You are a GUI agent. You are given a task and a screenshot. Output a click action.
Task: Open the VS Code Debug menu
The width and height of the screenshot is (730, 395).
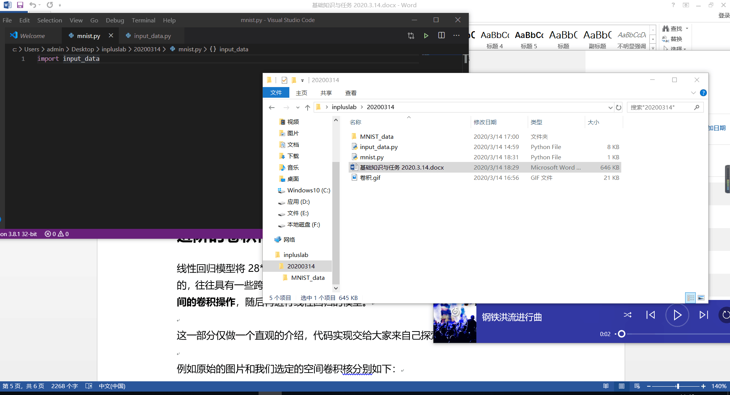(x=115, y=20)
